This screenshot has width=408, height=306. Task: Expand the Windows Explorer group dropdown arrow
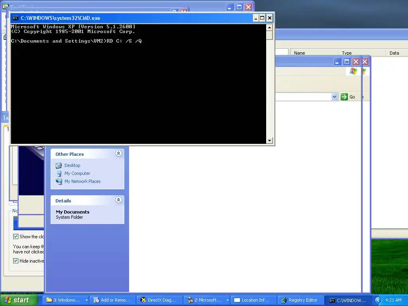86,300
